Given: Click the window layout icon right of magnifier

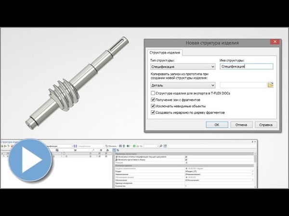Looking at the screenshot, I should [x=165, y=146].
